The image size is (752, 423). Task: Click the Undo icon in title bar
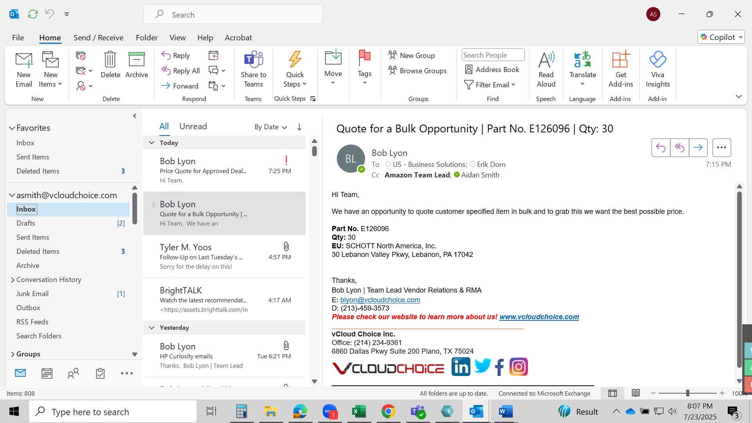[50, 14]
